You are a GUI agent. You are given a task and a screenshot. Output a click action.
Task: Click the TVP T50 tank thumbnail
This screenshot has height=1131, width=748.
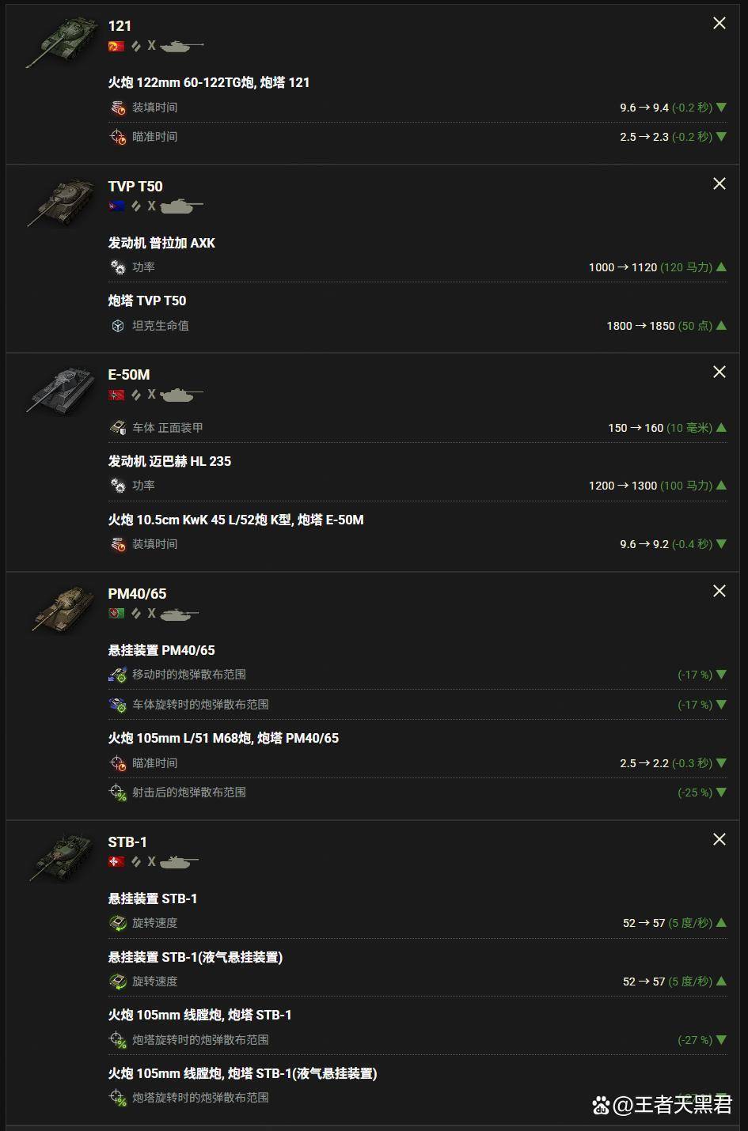[62, 202]
